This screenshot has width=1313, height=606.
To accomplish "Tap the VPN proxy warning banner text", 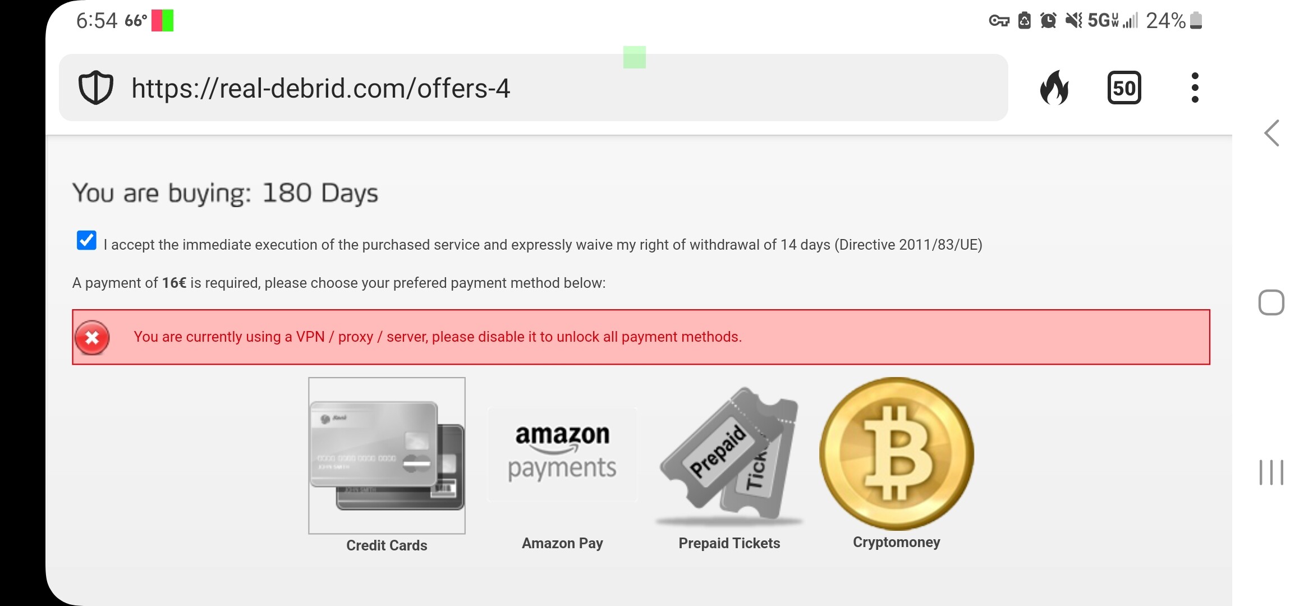I will pos(438,337).
